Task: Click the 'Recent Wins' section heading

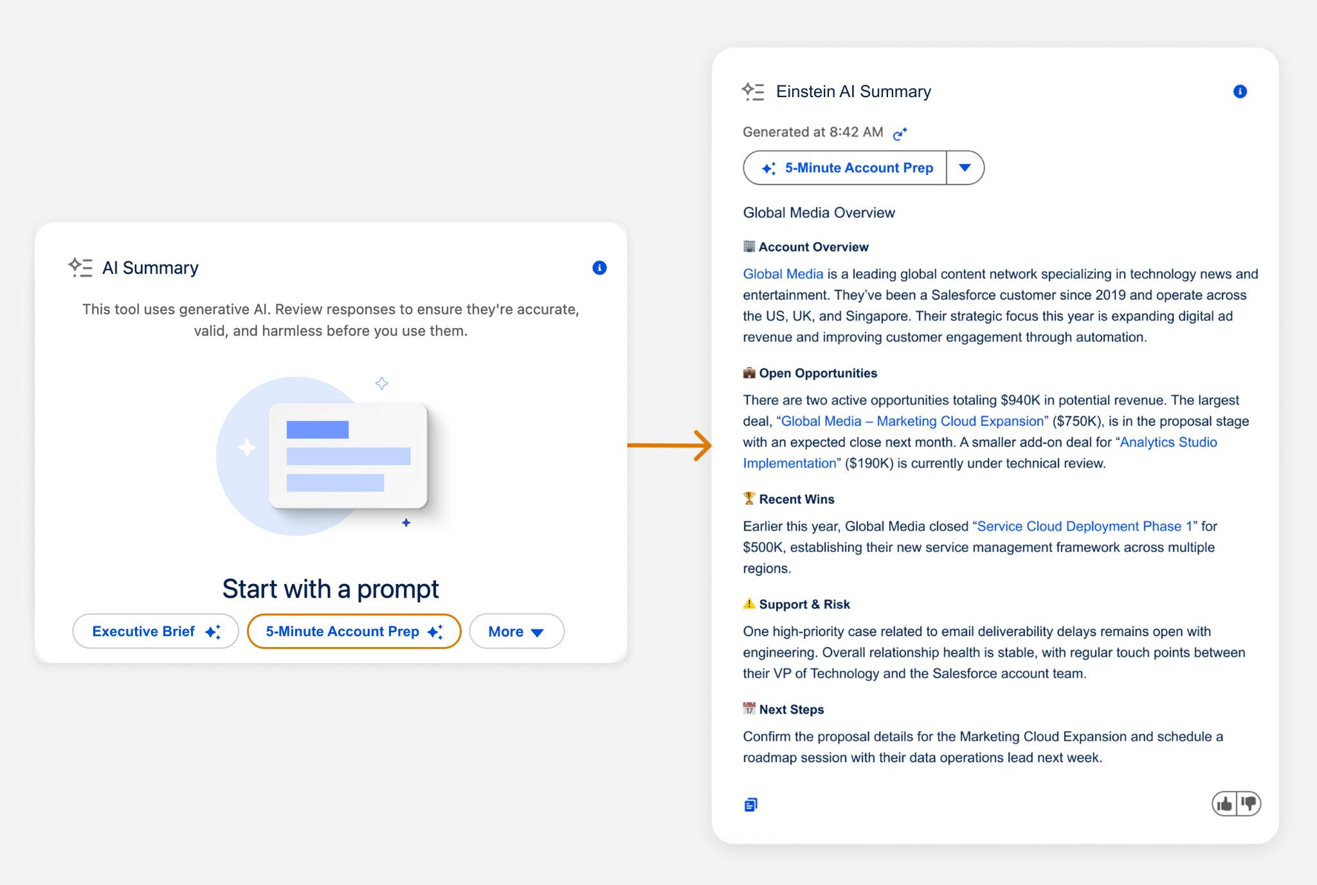Action: [x=797, y=499]
